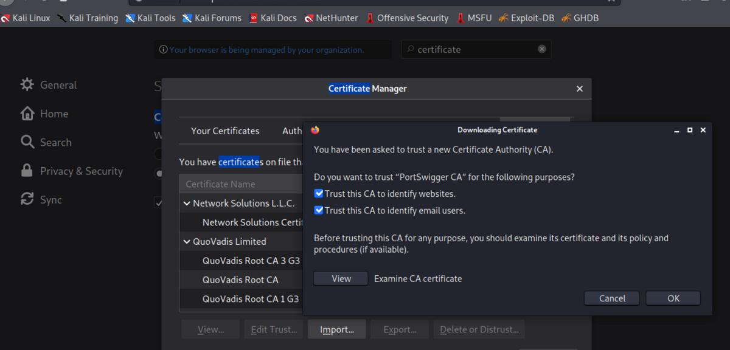The image size is (730, 350).
Task: Open Sync settings icon
Action: pyautogui.click(x=27, y=199)
